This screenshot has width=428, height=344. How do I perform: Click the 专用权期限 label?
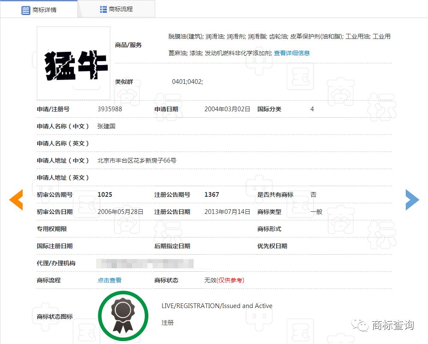pyautogui.click(x=52, y=229)
